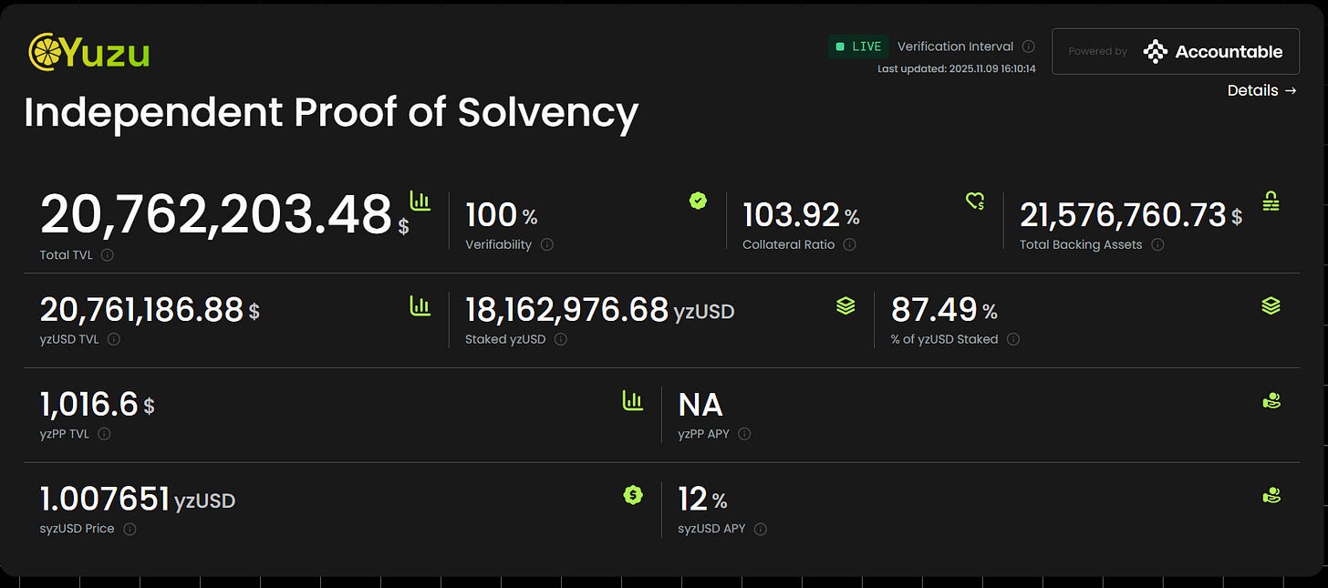Click the Accountable logo icon
Screen dimensions: 1328x588
[x=1156, y=52]
